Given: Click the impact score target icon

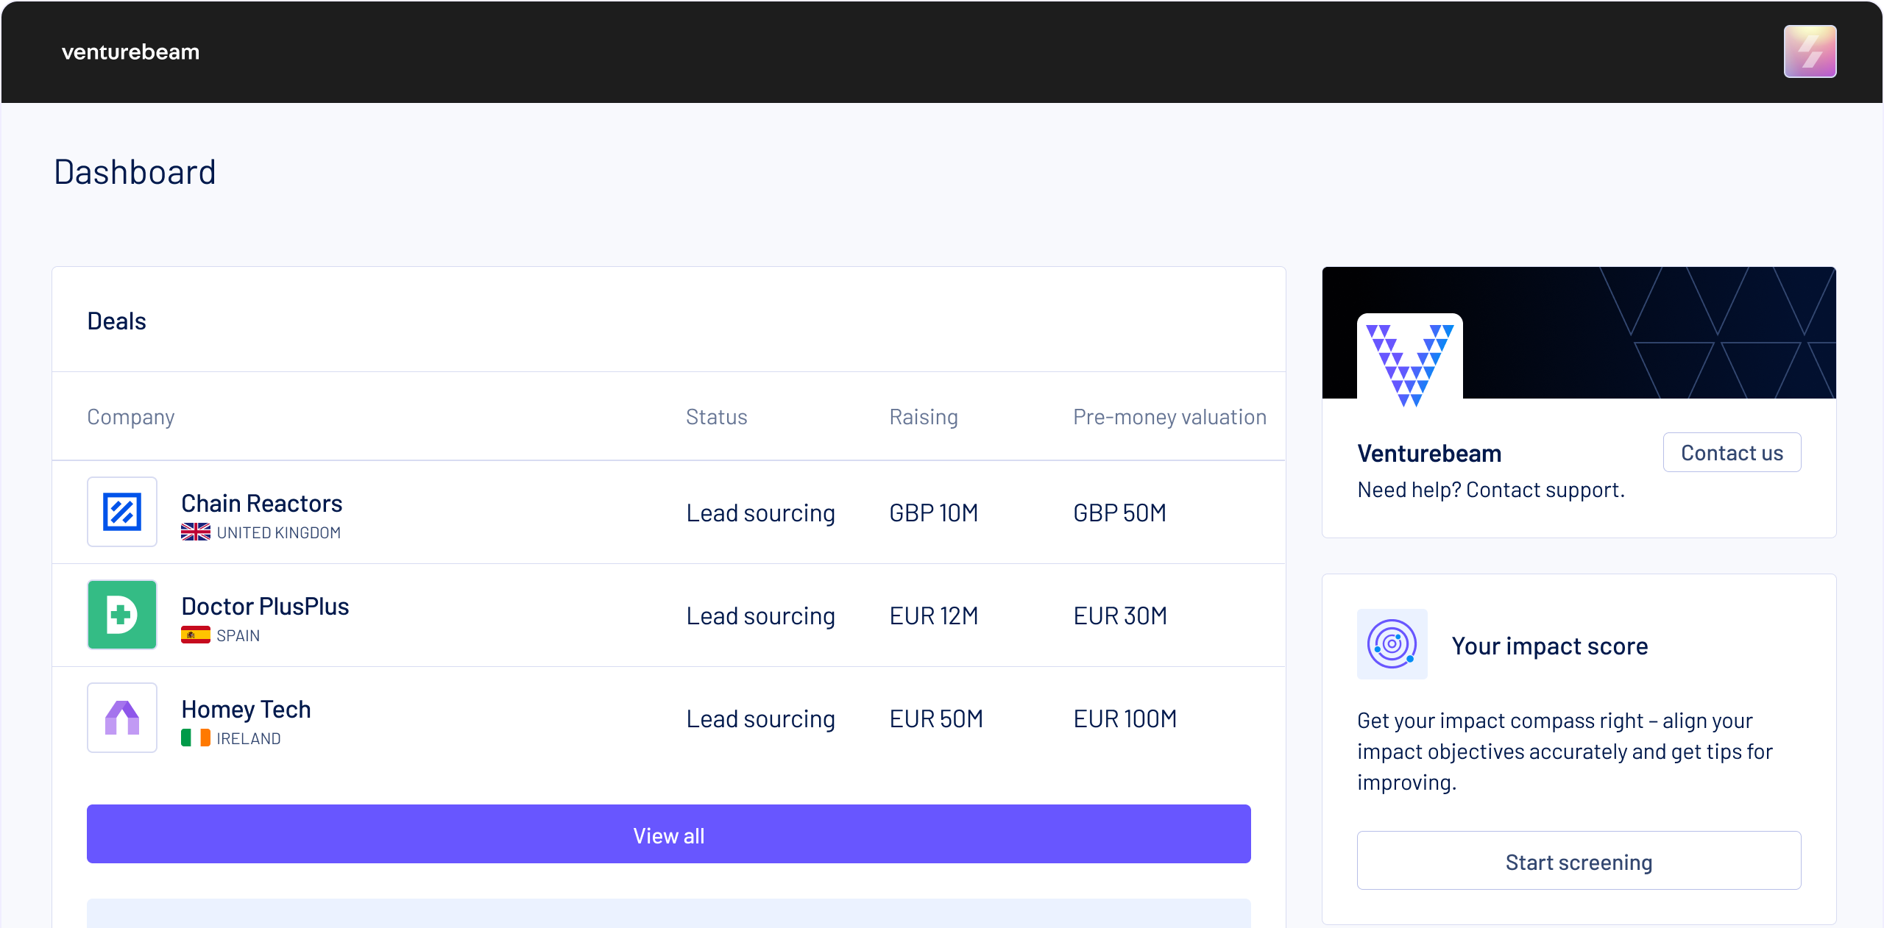Looking at the screenshot, I should [1392, 644].
